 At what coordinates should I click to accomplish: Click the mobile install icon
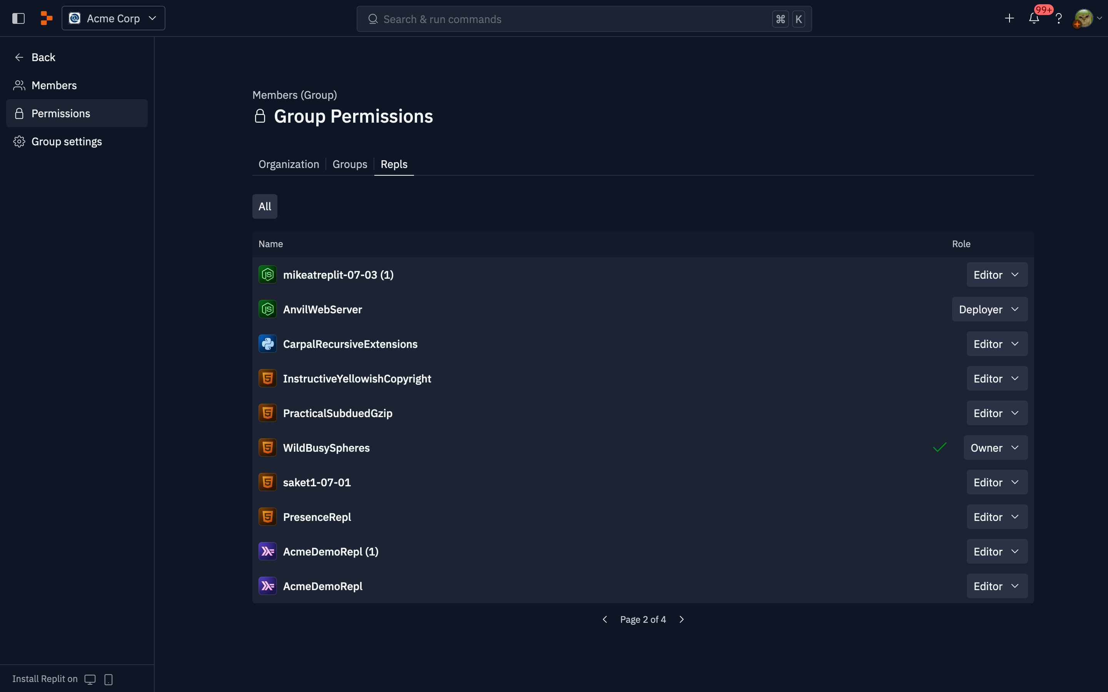(x=108, y=679)
